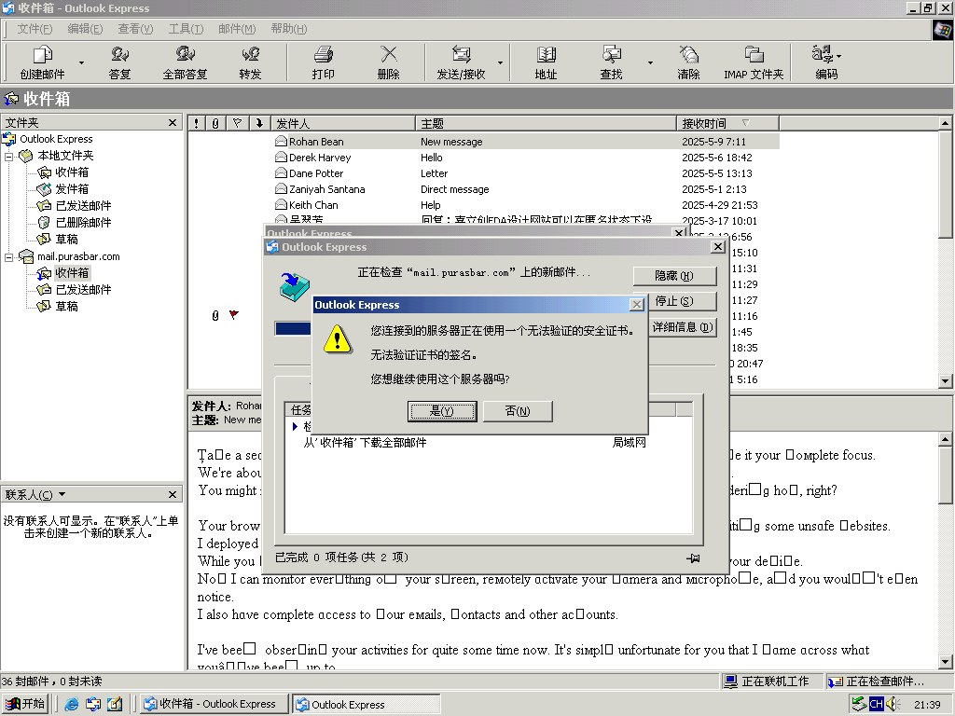The width and height of the screenshot is (955, 716).
Task: Click the envelope icon beside Derek Harvey
Action: [x=281, y=157]
